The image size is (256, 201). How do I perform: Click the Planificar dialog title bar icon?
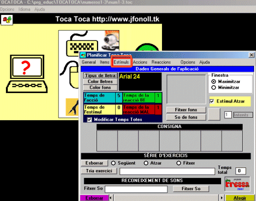[x=83, y=55]
